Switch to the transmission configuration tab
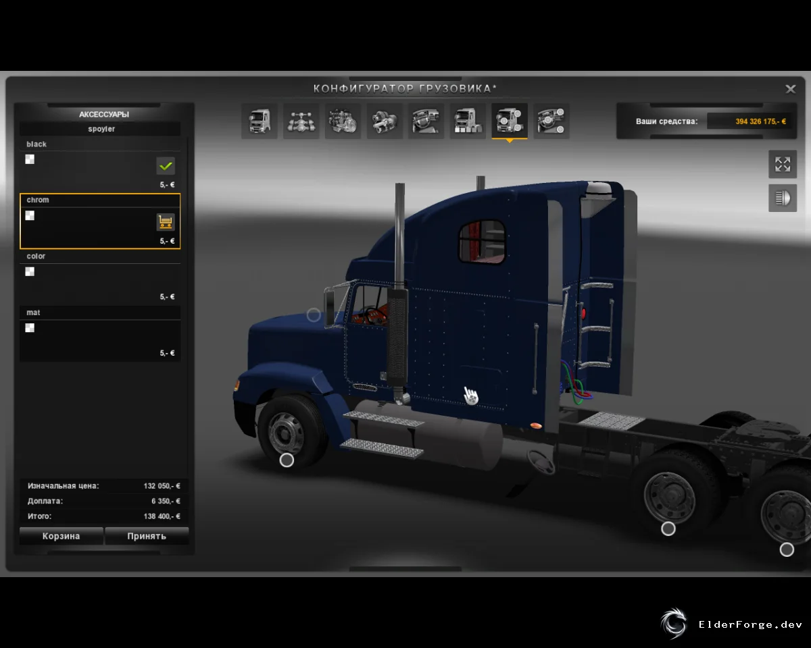Screen dimensions: 811x648 point(385,122)
